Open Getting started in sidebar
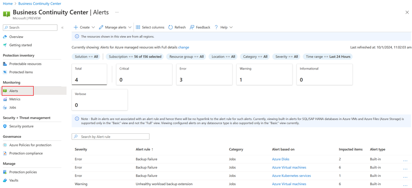412x188 pixels. click(x=21, y=45)
